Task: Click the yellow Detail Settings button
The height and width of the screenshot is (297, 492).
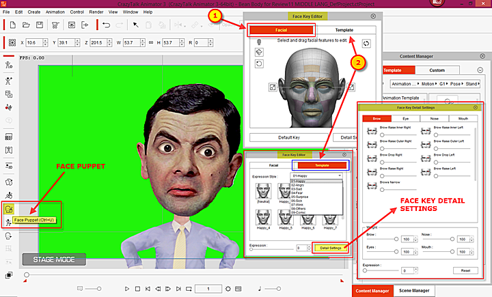Action: click(x=331, y=248)
